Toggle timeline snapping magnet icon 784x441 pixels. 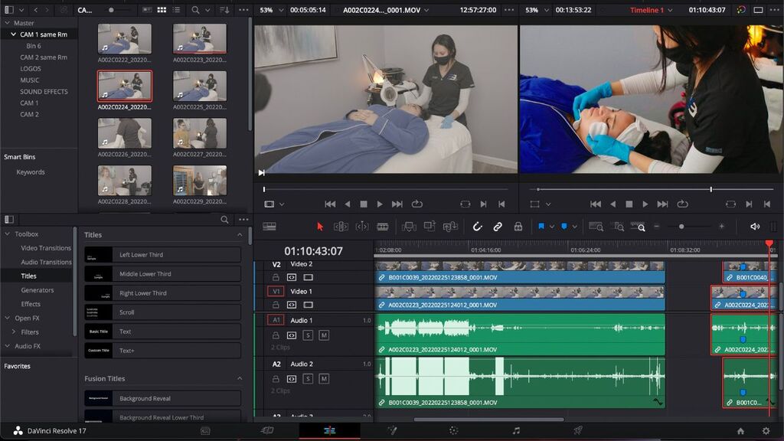[476, 227]
